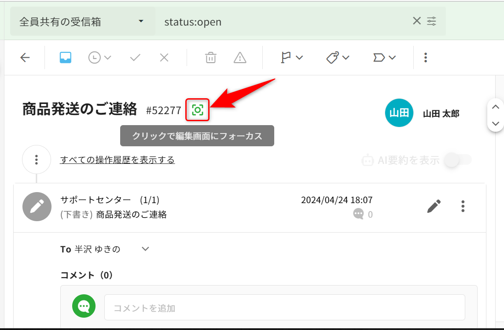Click the コメントを追加 input field
Screen dimensions: 504x330
(x=284, y=308)
